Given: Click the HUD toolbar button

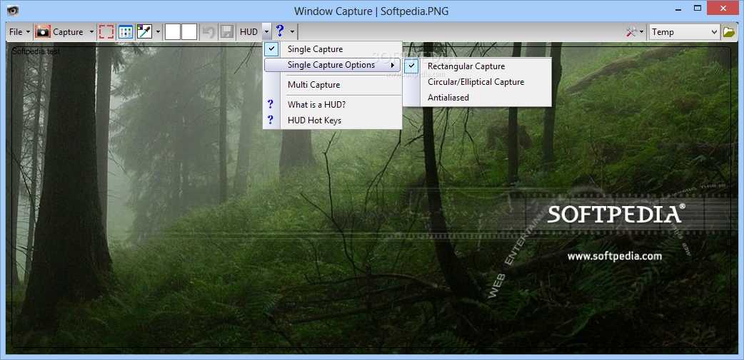Looking at the screenshot, I should [x=248, y=32].
